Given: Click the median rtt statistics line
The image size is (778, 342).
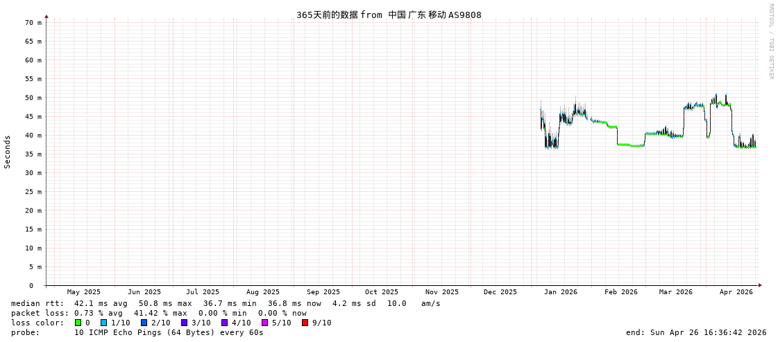Looking at the screenshot, I should click(226, 303).
